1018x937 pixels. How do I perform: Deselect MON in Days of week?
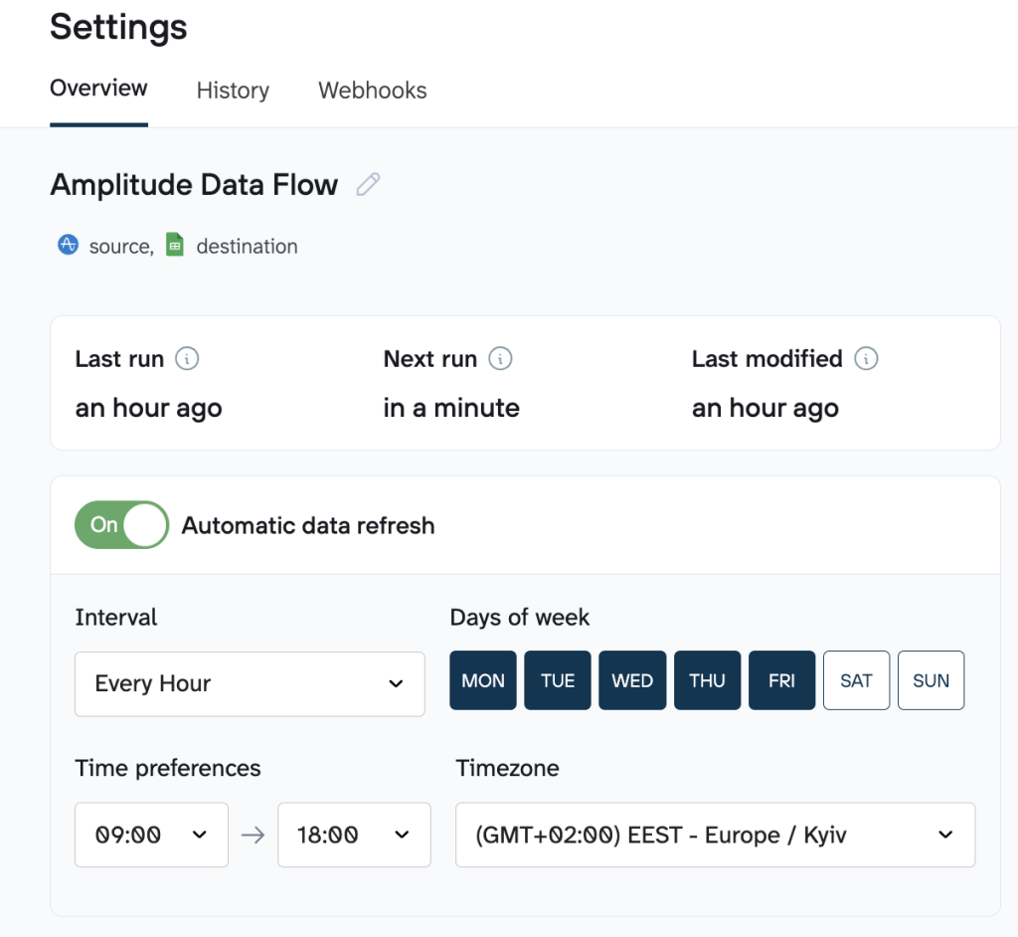point(483,680)
